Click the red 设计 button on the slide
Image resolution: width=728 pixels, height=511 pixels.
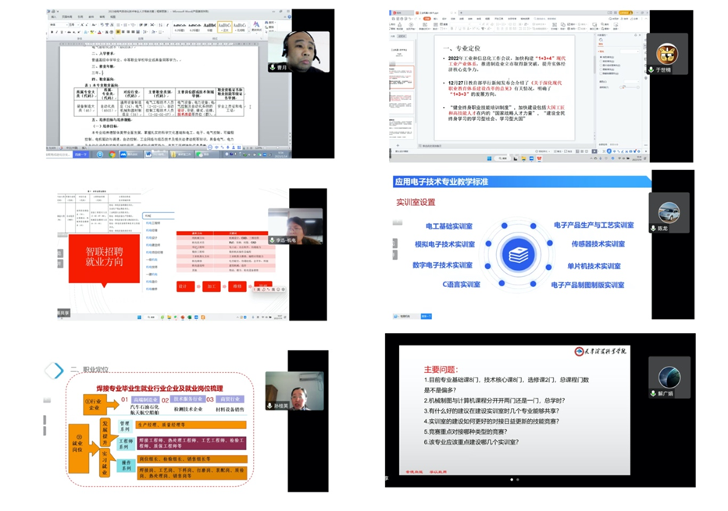tap(185, 286)
